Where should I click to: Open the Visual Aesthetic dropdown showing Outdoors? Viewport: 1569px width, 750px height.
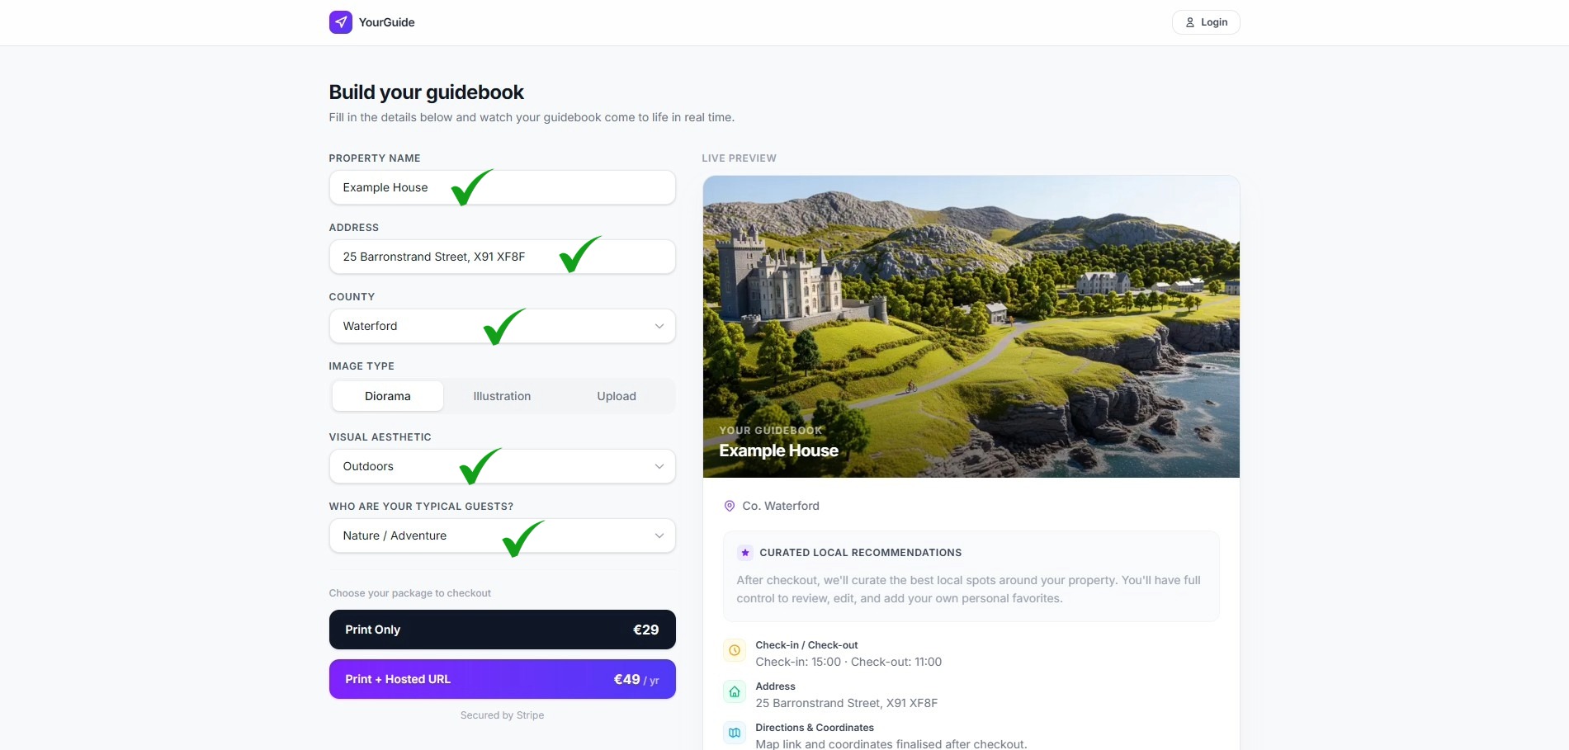(502, 466)
